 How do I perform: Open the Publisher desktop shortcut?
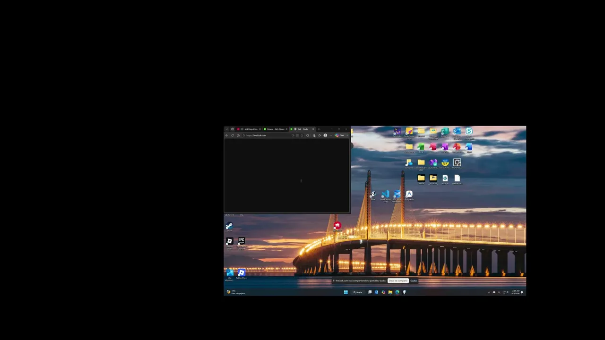tap(445, 132)
